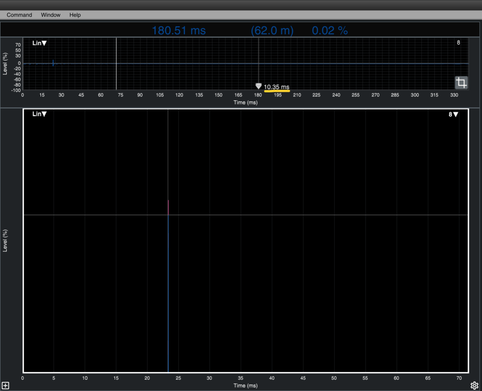Open the Lin scale dropdown in overview graph

pyautogui.click(x=40, y=43)
